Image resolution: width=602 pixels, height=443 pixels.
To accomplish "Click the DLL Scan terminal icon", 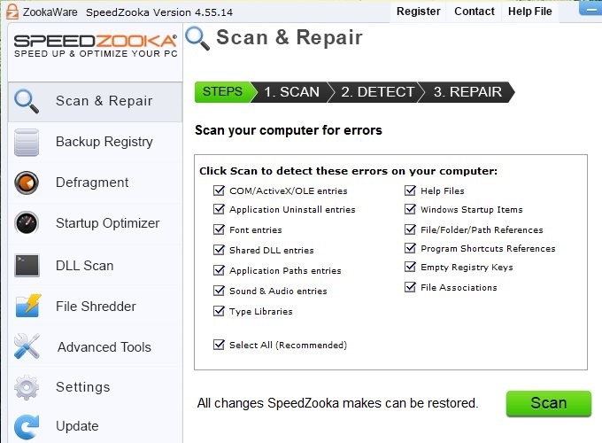I will click(x=27, y=265).
